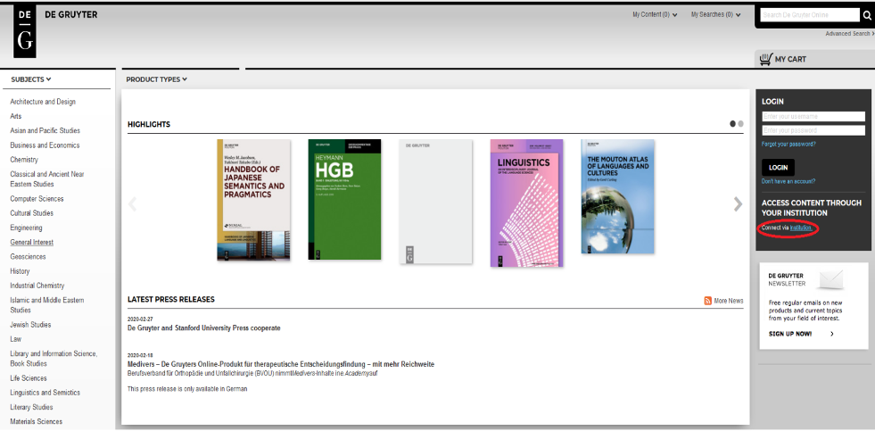Click the MY CART label
This screenshot has height=431, width=875.
790,59
